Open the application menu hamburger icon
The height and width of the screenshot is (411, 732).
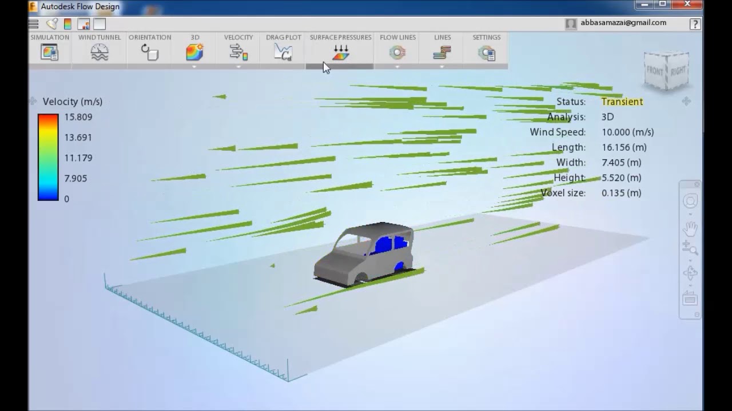tap(34, 24)
